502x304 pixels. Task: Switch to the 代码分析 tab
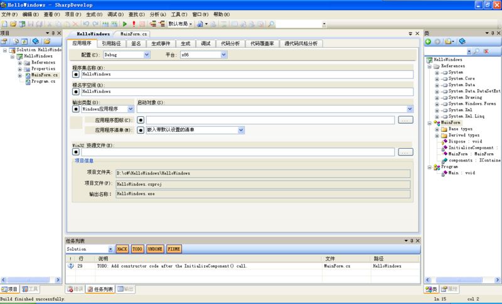(x=230, y=44)
